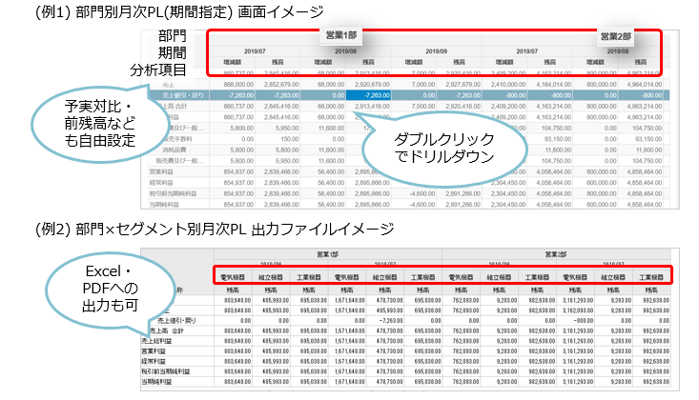Click the 営業1部 header in the top table

pos(339,36)
